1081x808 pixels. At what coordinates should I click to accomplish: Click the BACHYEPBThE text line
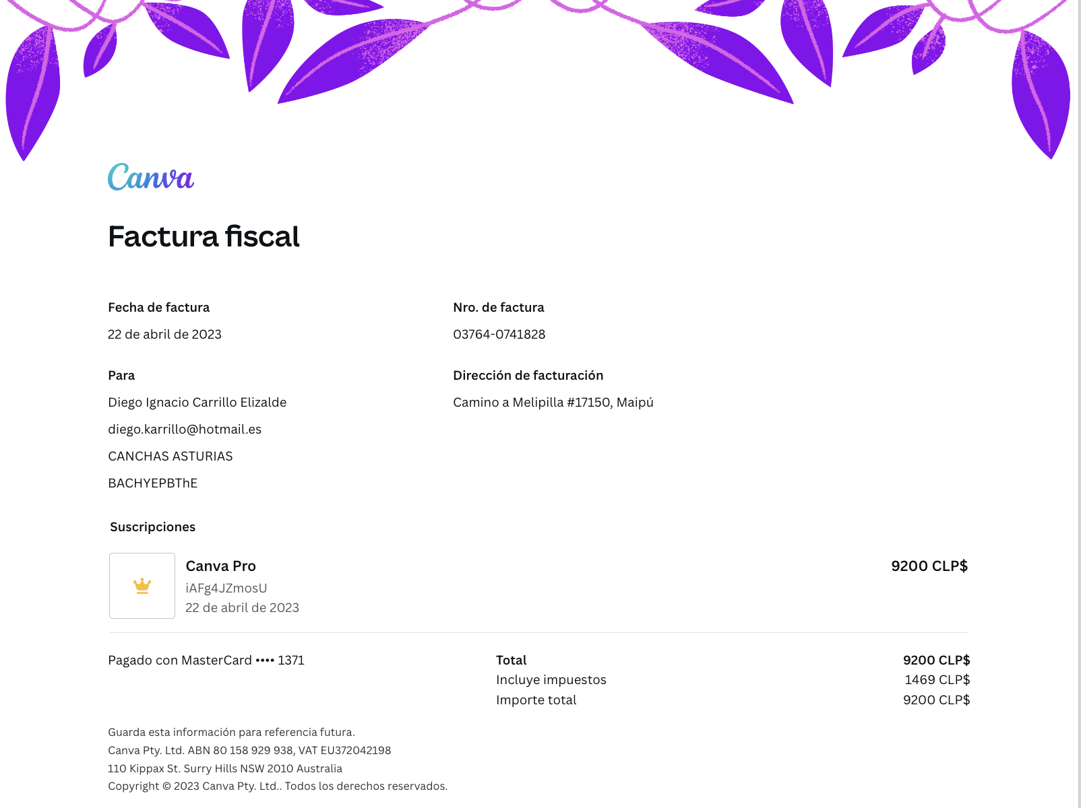click(x=152, y=483)
